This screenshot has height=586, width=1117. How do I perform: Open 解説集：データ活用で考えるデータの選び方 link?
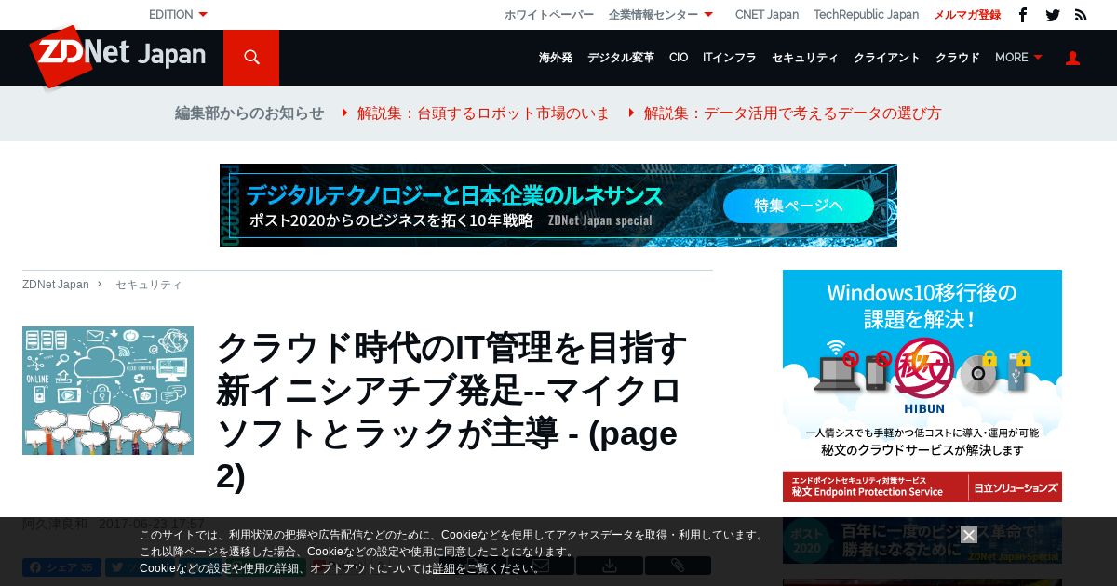[792, 113]
